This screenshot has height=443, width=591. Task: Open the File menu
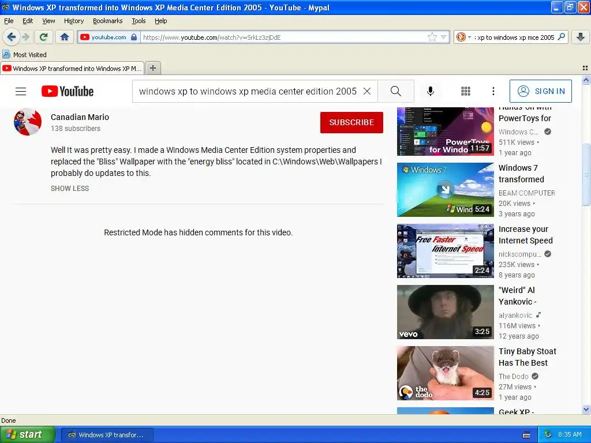point(9,21)
